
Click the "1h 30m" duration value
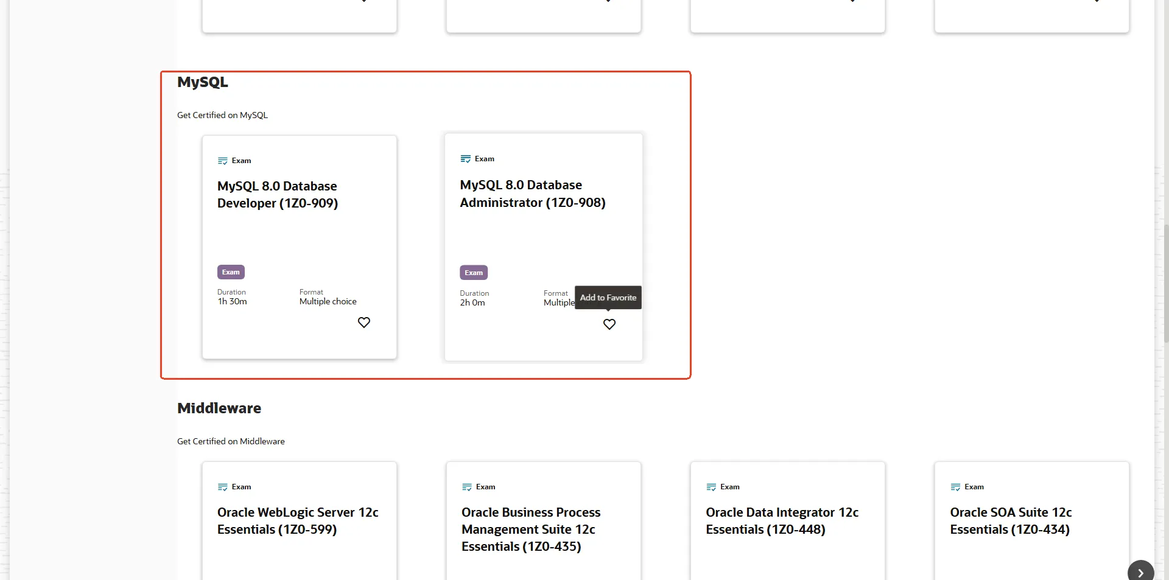tap(233, 301)
